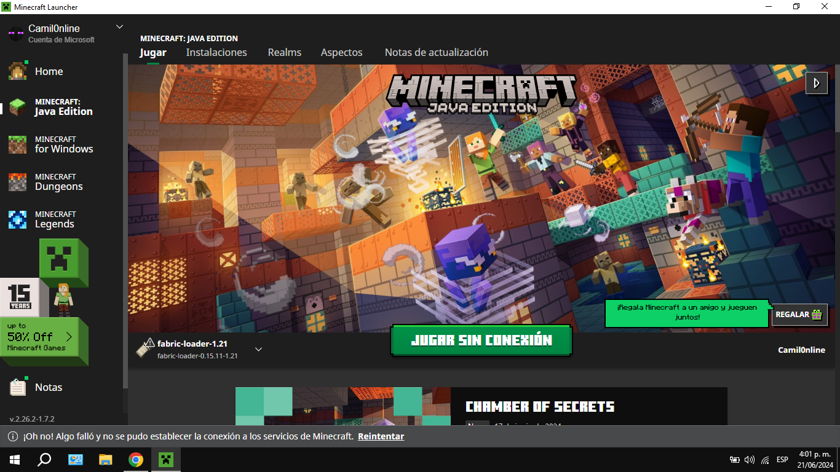Click the icon button at hero image corner
840x472 pixels.
(x=816, y=83)
